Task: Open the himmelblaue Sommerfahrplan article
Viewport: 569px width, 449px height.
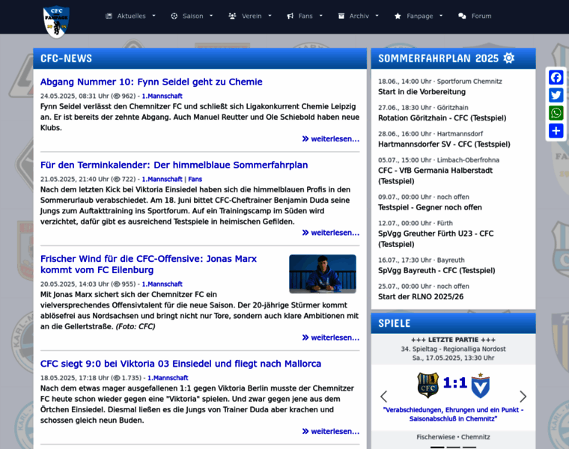Action: [174, 165]
